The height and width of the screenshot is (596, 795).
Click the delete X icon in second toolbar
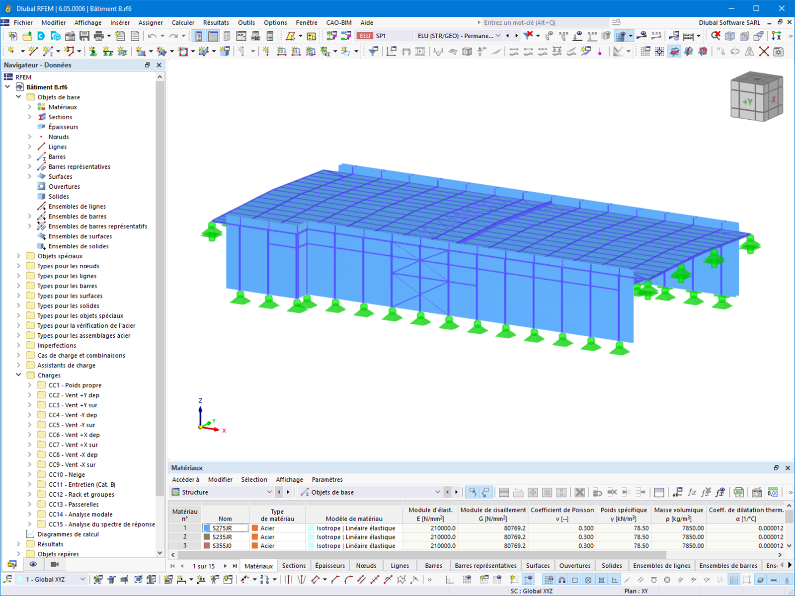pyautogui.click(x=764, y=51)
